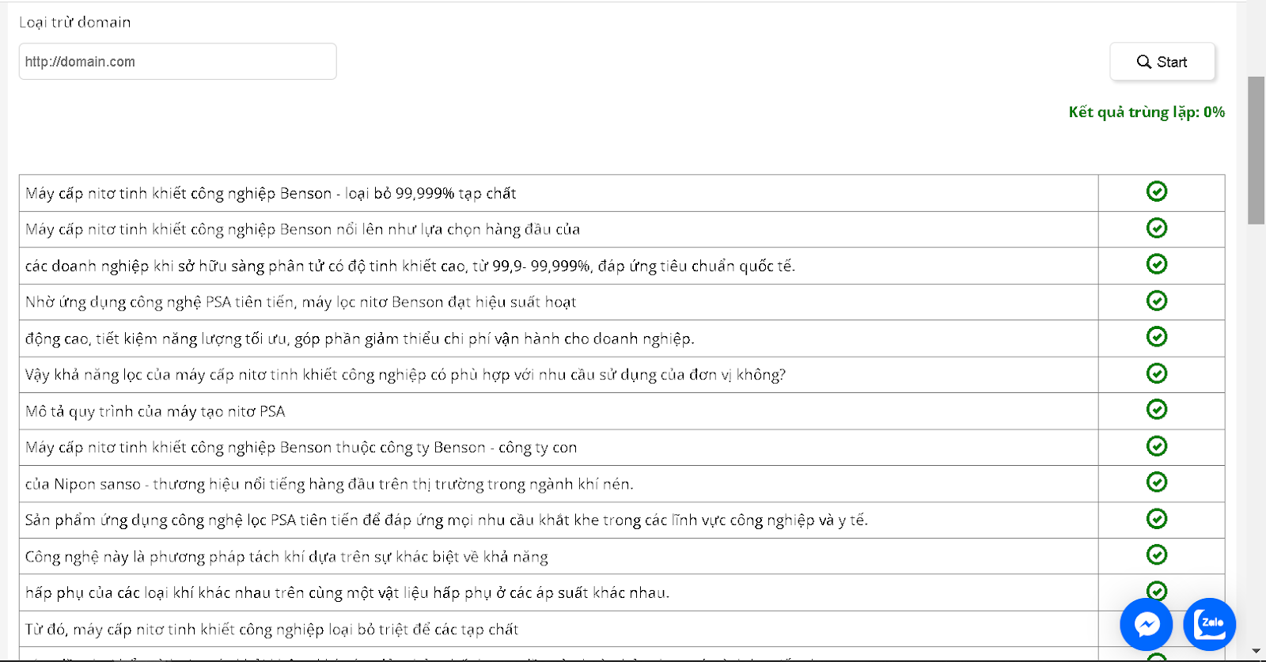Click checkmark for 'loại bỏ 99,999% tạp chất' row
1266x662 pixels.
1157,191
